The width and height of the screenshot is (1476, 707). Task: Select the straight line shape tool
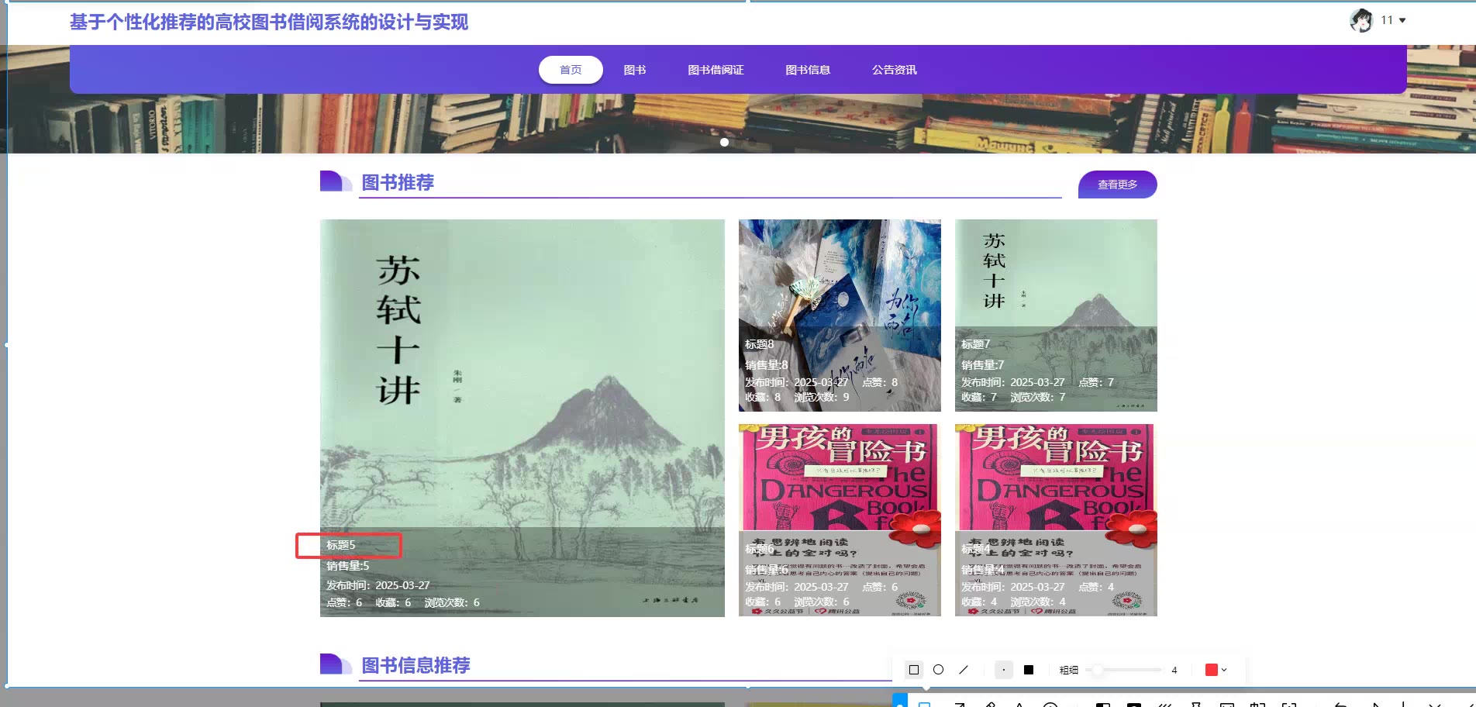[964, 670]
